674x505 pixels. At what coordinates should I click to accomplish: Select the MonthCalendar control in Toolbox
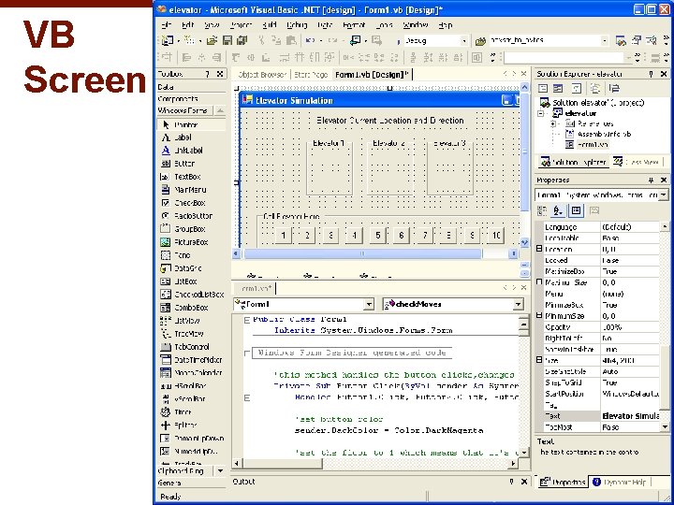tap(191, 373)
